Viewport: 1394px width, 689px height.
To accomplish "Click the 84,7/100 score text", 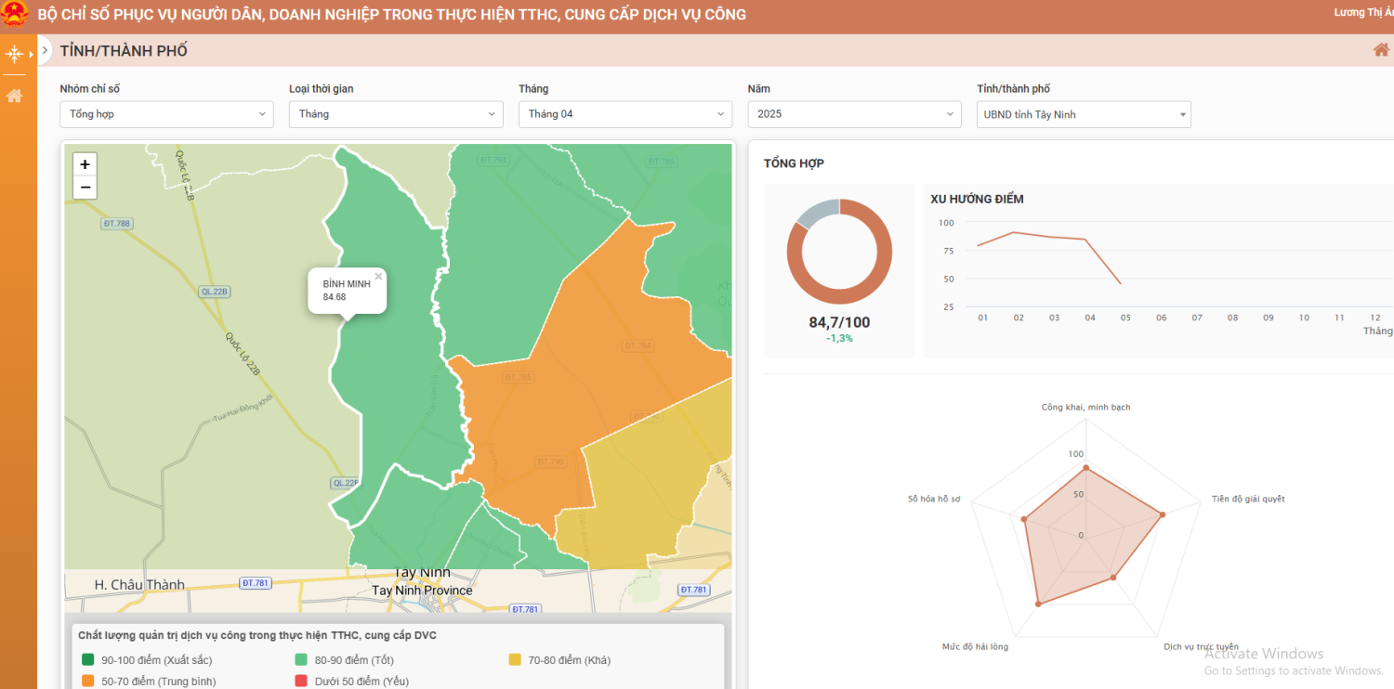I will pyautogui.click(x=839, y=323).
